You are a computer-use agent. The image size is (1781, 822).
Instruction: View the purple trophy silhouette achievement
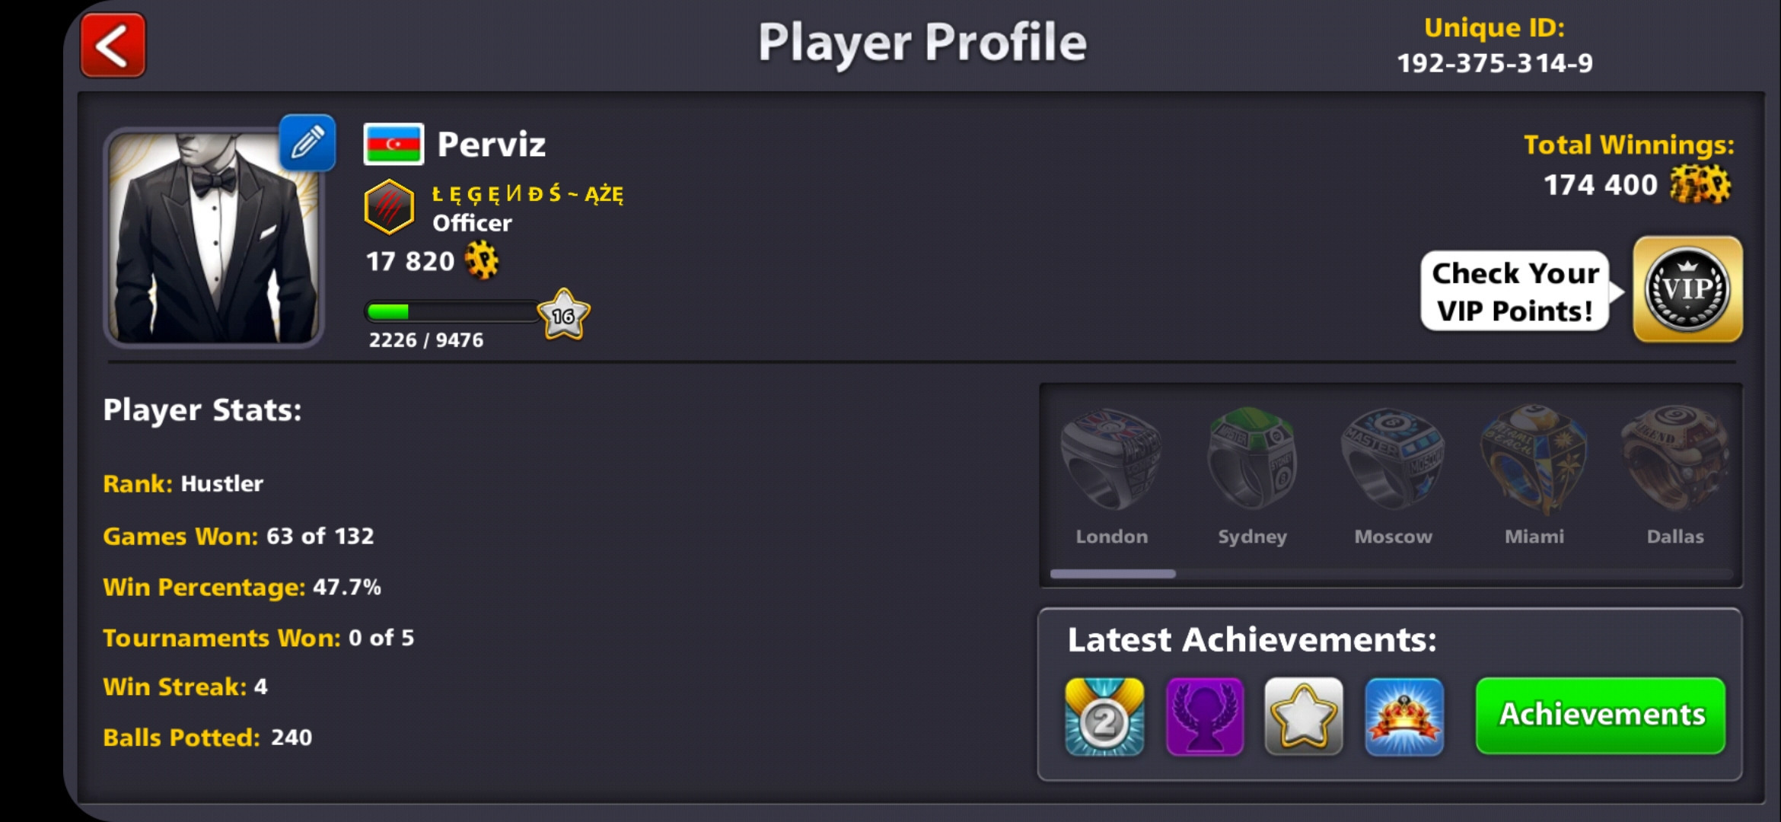click(x=1205, y=716)
